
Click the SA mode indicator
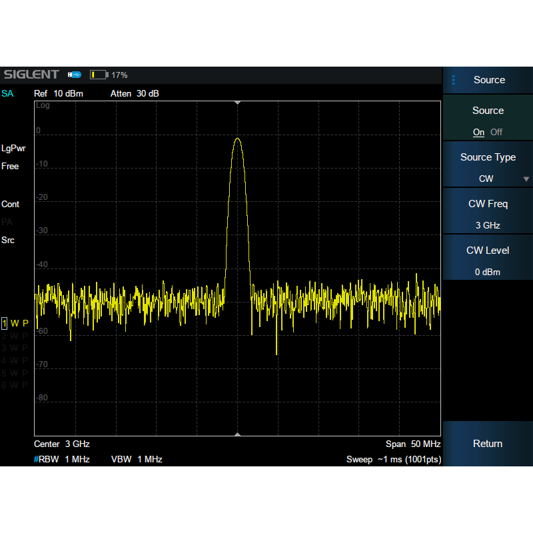[x=7, y=93]
